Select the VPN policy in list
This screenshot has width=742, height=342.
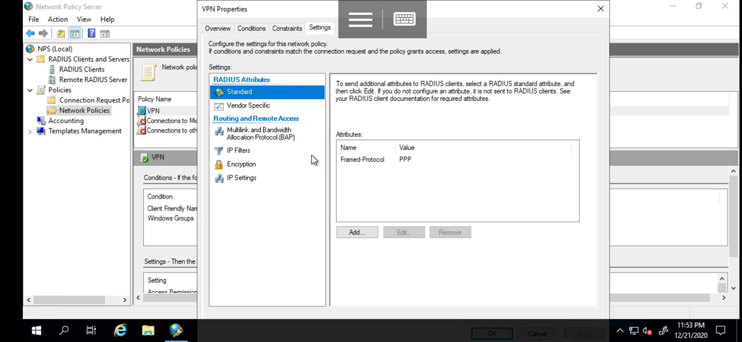[153, 111]
